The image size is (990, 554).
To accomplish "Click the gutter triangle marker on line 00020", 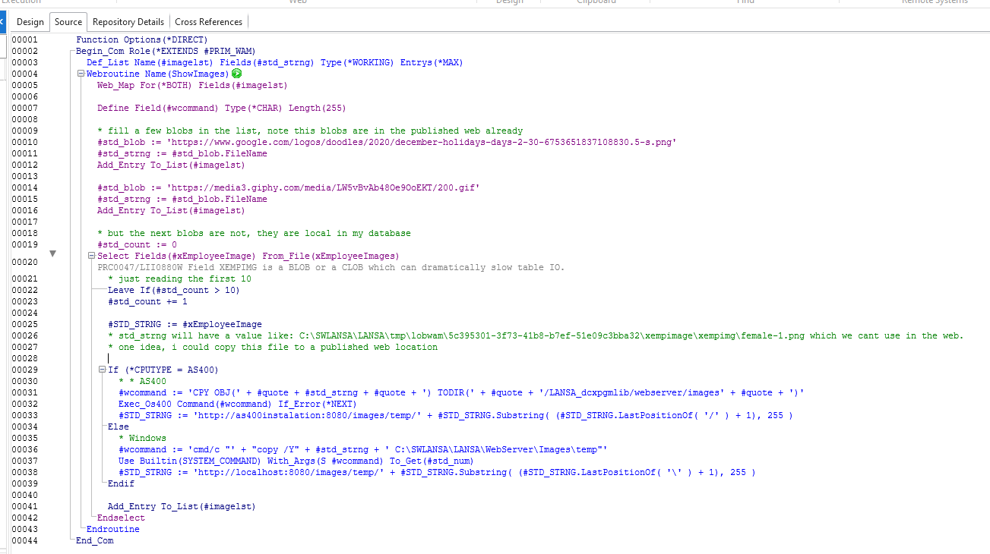I will click(52, 254).
